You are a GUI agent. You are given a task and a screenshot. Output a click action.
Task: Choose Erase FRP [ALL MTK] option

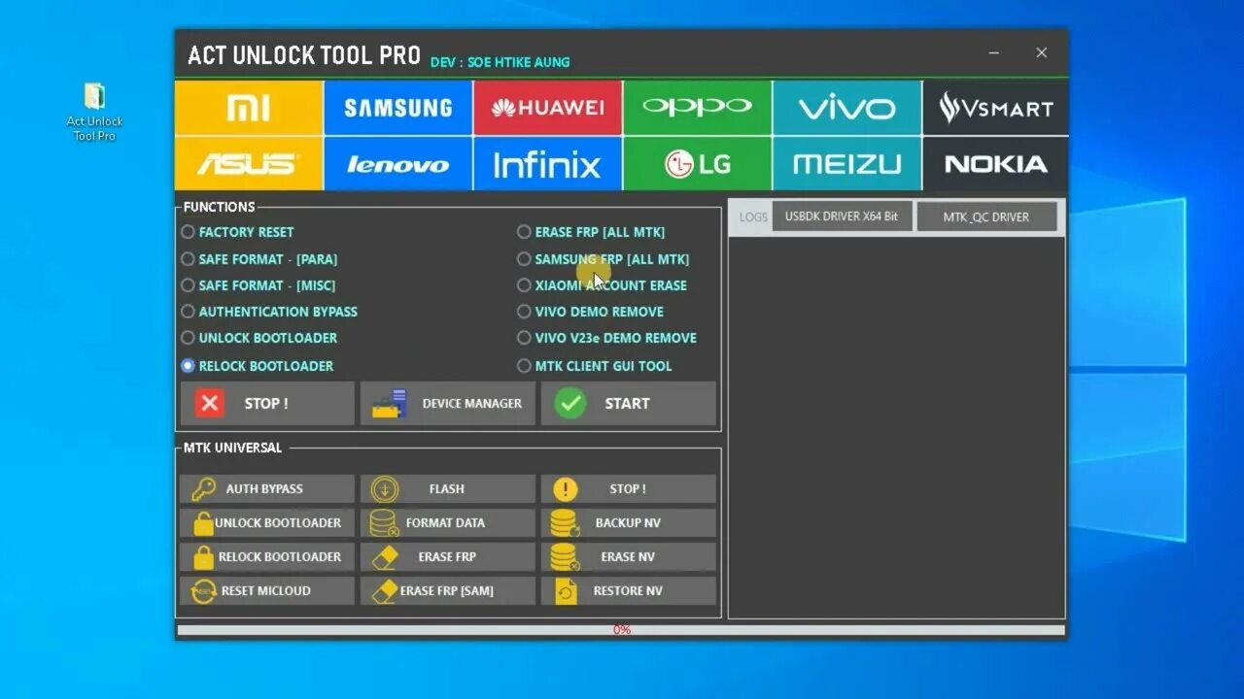click(591, 232)
